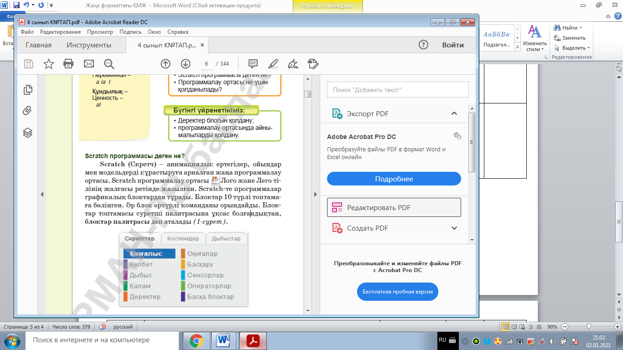Screen dimensions: 623x350
Task: Collapse the right tools pane arrow
Action: [x=315, y=194]
